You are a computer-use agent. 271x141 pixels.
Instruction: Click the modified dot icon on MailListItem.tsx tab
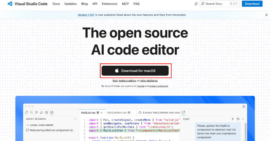(129, 113)
